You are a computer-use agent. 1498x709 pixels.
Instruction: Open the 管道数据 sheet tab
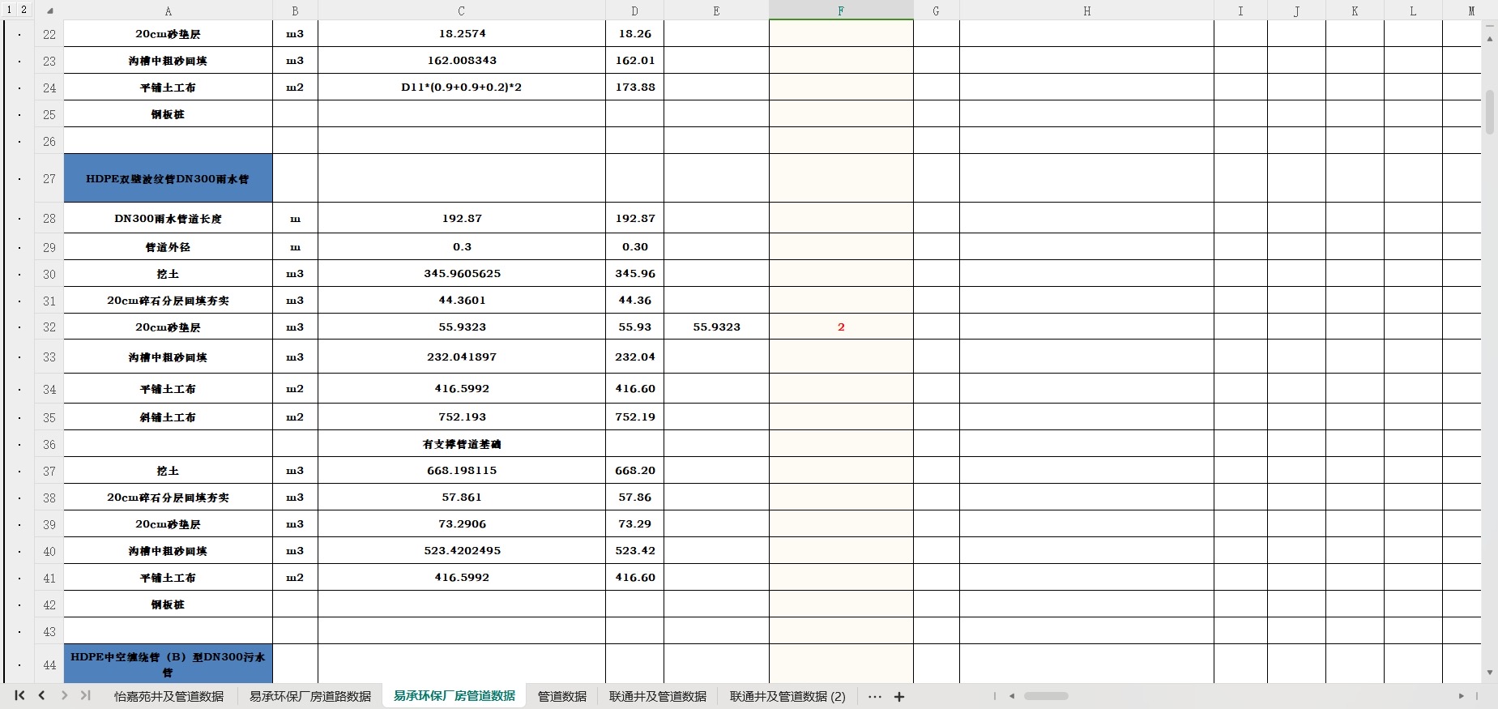[x=562, y=696]
